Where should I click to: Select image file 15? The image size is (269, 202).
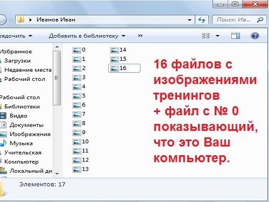pos(118,59)
